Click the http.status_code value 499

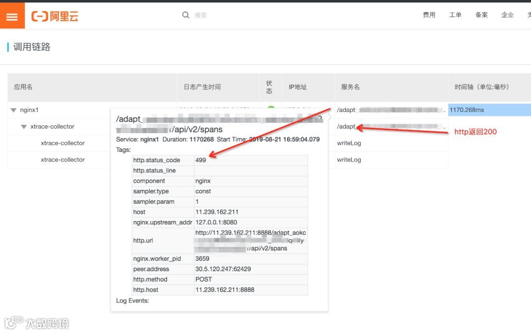point(201,160)
